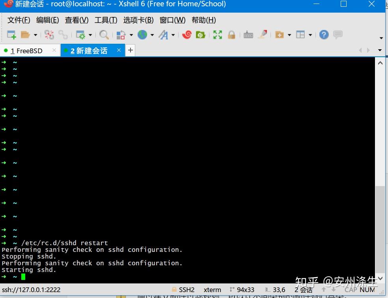388x298 pixels.
Task: Add a new session tab with the plus button
Action: 130,50
